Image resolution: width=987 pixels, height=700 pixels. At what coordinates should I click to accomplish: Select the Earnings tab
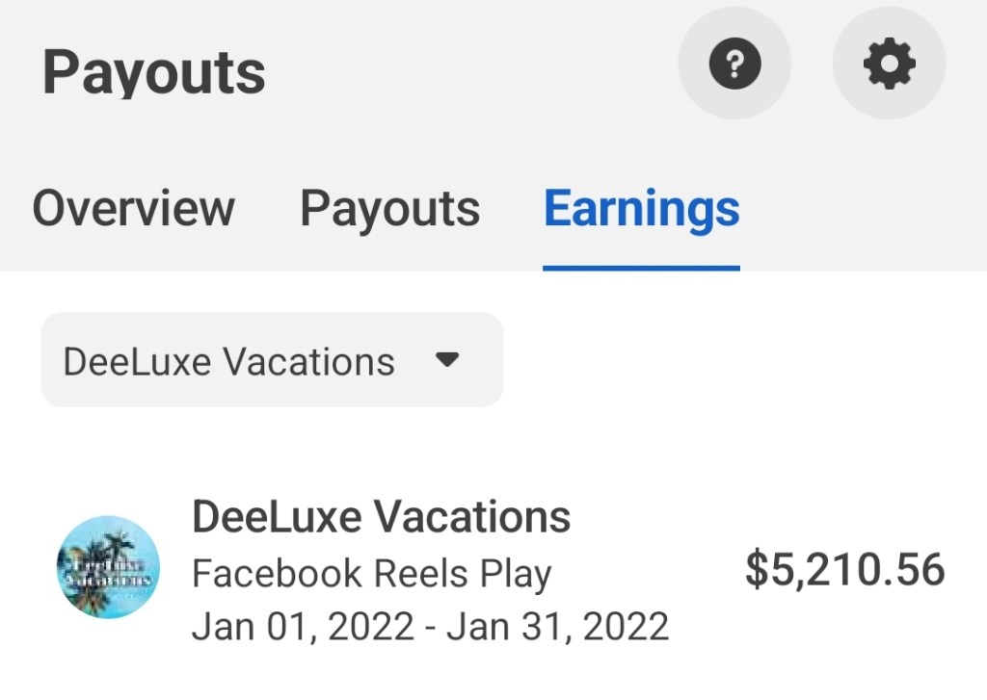tap(642, 209)
